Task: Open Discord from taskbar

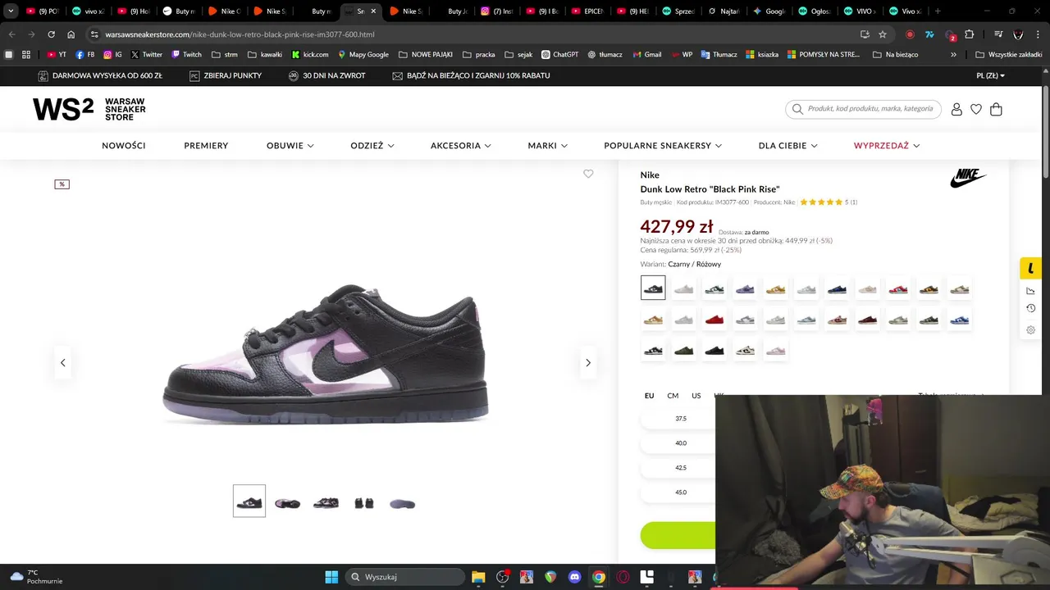Action: click(574, 577)
